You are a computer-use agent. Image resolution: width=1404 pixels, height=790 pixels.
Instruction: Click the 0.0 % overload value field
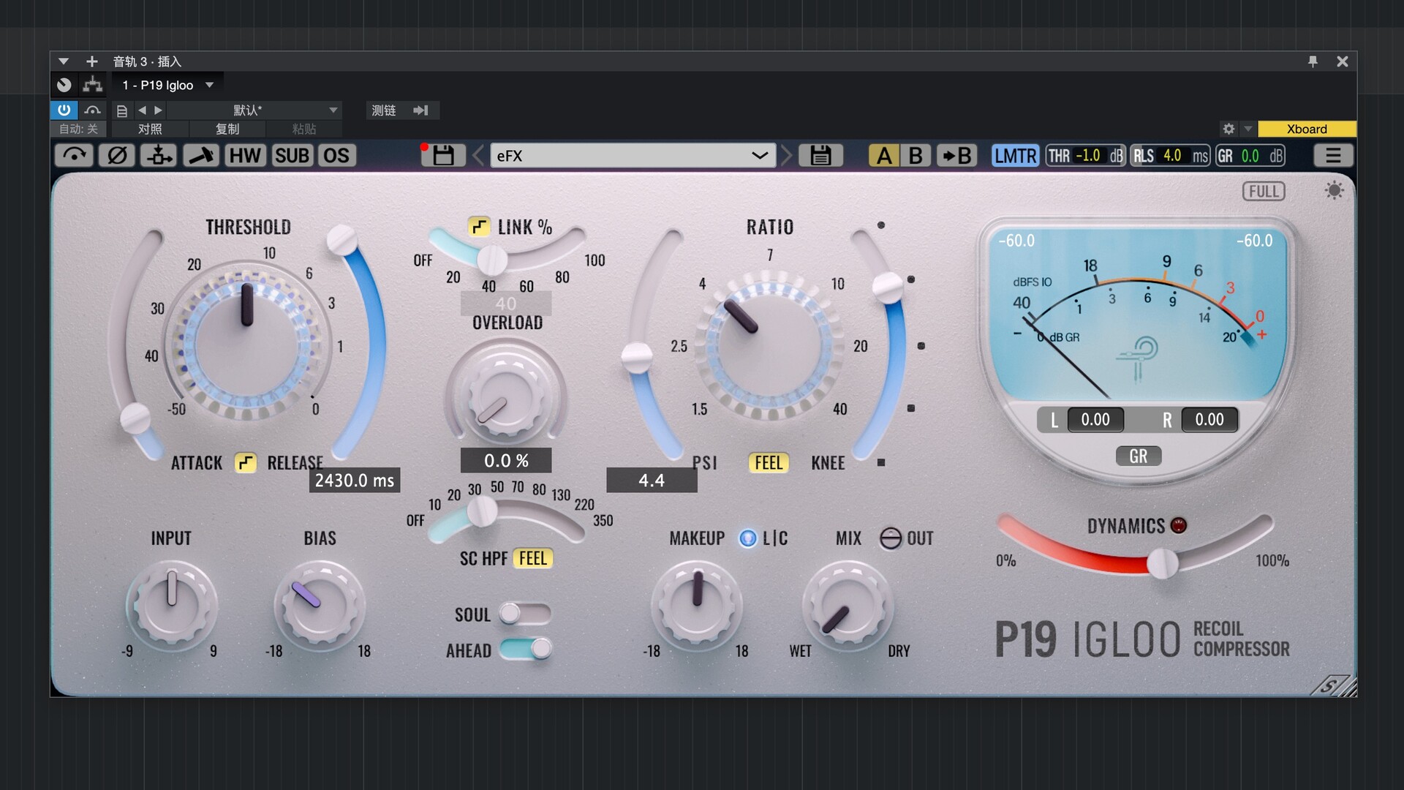[x=506, y=461]
